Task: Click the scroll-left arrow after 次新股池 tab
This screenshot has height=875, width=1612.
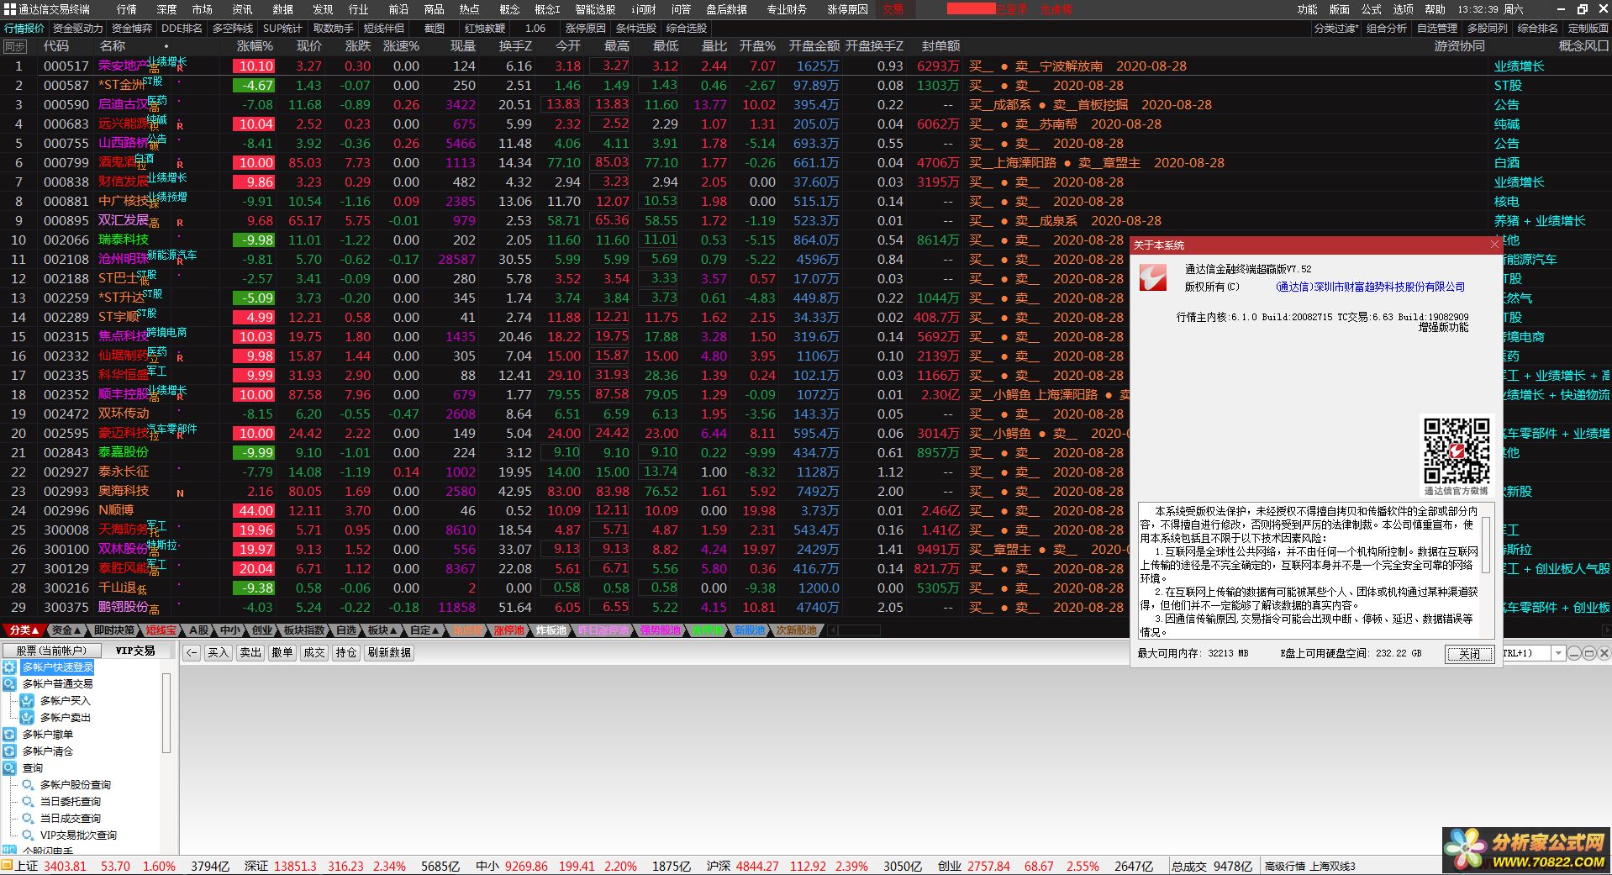Action: pos(834,630)
